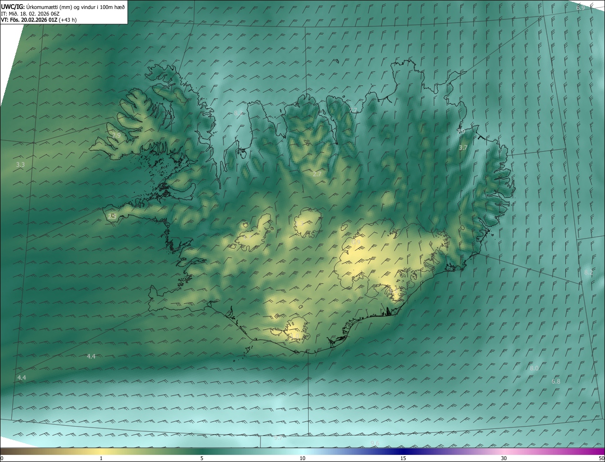This screenshot has height=462, width=605.
Task: Select the 8.0 value in the southeast ocean
Action: coord(534,368)
